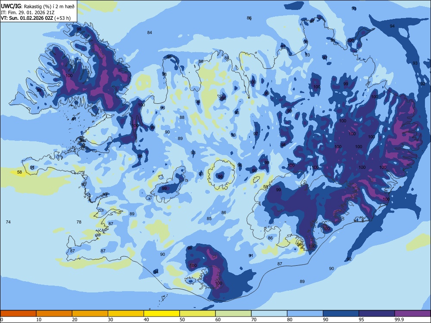Image resolution: width=431 pixels, height=323 pixels.
Task: Click the '80' tick label in the legend
Action: coord(290,320)
